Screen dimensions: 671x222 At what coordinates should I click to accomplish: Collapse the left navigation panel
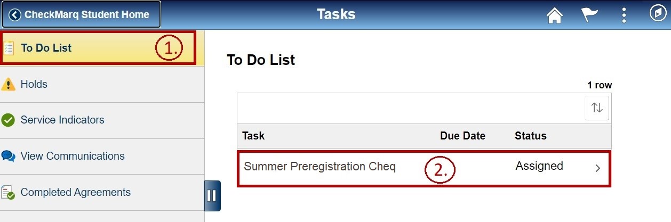point(212,195)
